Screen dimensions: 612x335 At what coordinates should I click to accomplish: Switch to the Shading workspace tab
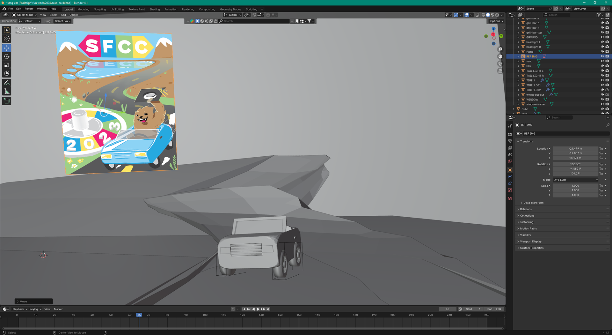pyautogui.click(x=155, y=9)
